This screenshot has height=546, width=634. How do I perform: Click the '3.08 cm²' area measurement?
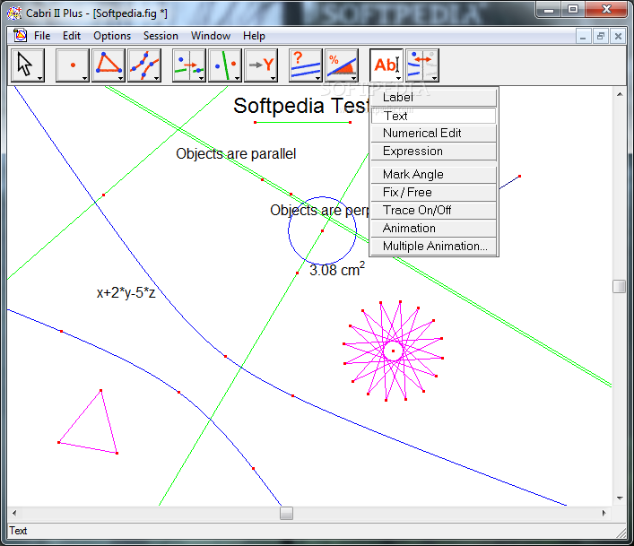337,269
